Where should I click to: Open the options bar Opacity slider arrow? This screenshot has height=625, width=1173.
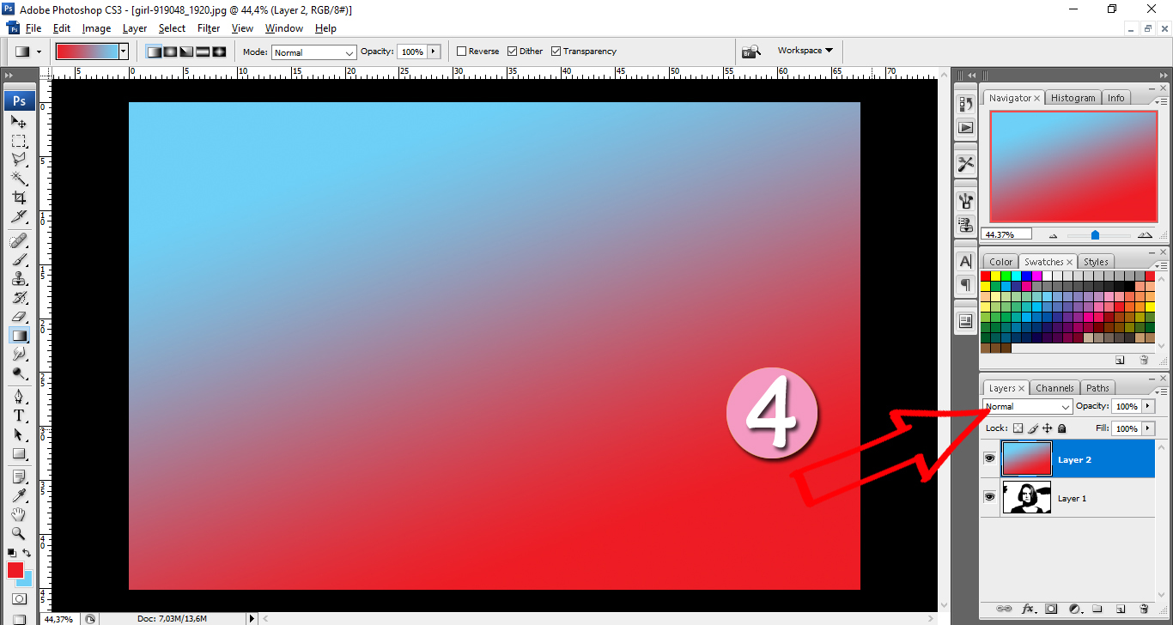(434, 52)
